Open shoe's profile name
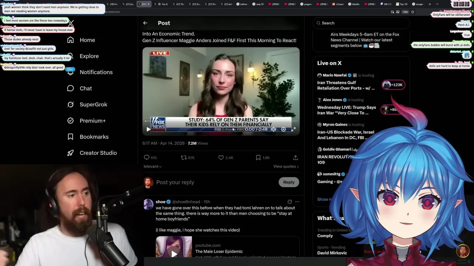Image resolution: width=474 pixels, height=266 pixels. [160, 202]
